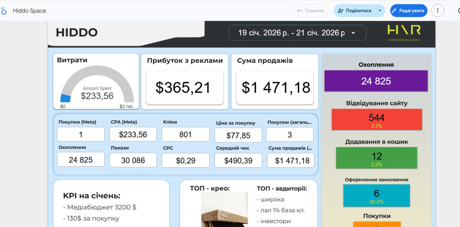Image resolution: width=460 pixels, height=227 pixels.
Task: Expand the share options dropdown arrow
Action: pyautogui.click(x=380, y=10)
